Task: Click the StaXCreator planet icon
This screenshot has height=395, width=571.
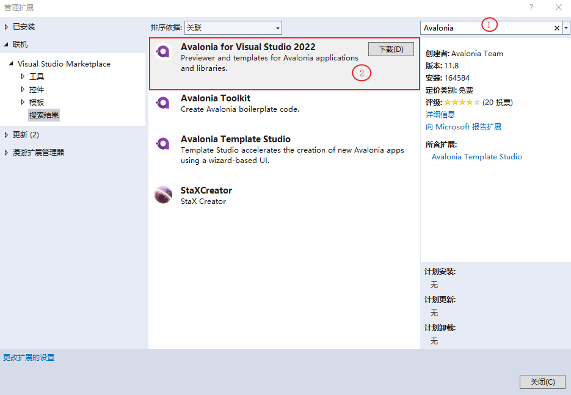Action: pos(163,195)
